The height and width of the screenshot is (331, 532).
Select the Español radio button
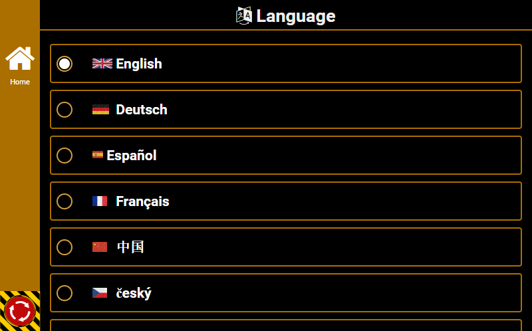[x=65, y=156]
